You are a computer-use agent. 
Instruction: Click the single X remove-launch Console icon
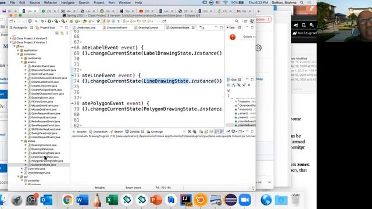189,132
